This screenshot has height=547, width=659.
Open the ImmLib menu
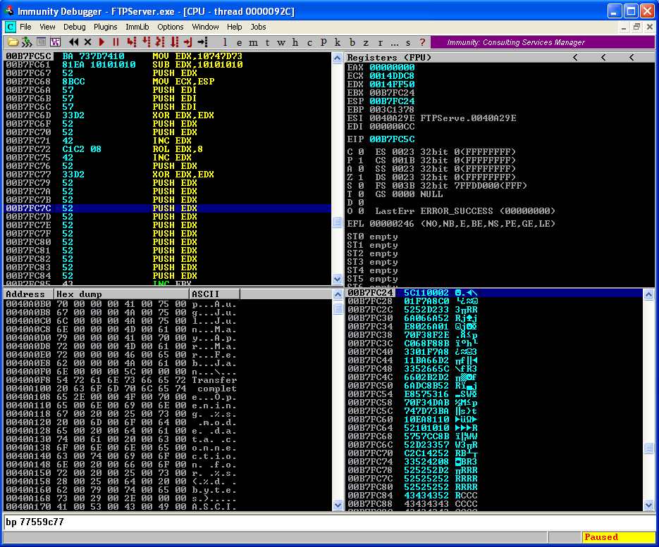tap(137, 27)
